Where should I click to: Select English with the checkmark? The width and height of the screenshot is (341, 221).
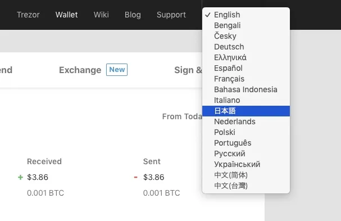246,15
